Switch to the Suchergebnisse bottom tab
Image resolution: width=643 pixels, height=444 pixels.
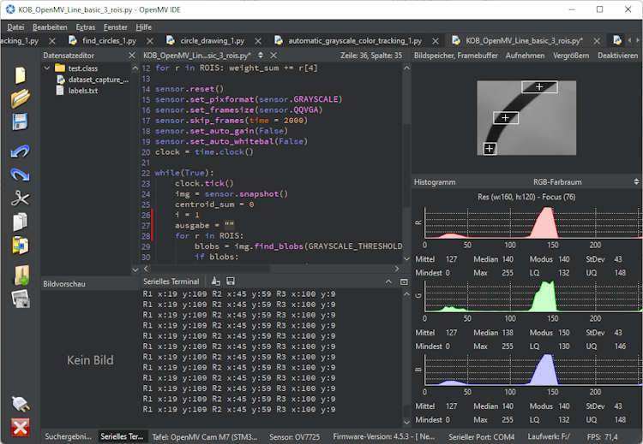pyautogui.click(x=68, y=436)
